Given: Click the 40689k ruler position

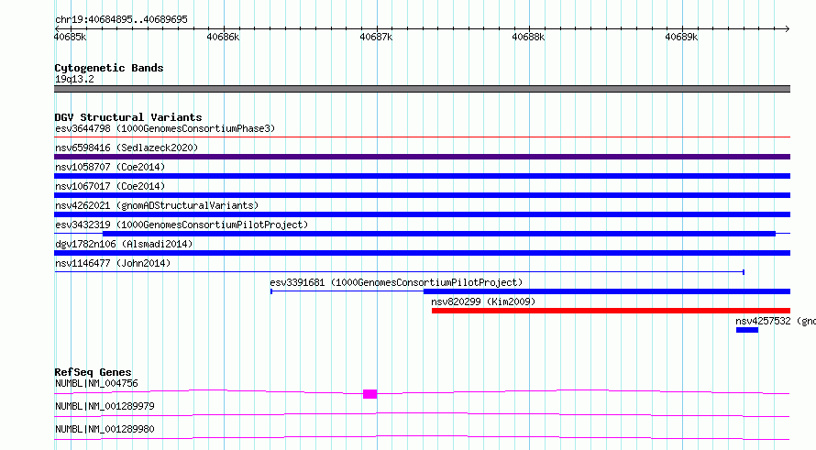Looking at the screenshot, I should [681, 37].
